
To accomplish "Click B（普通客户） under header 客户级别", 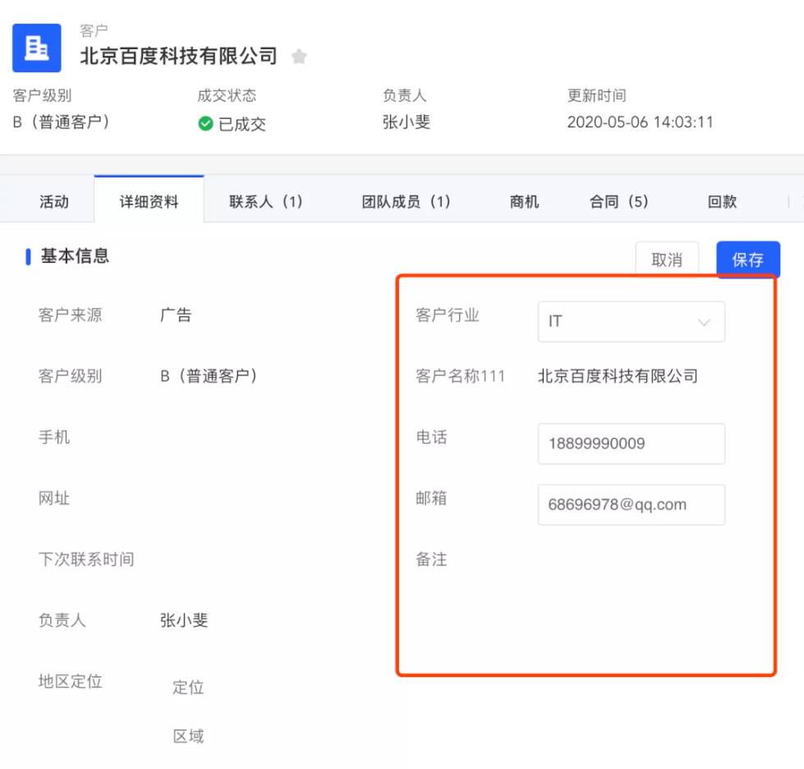I will [61, 122].
